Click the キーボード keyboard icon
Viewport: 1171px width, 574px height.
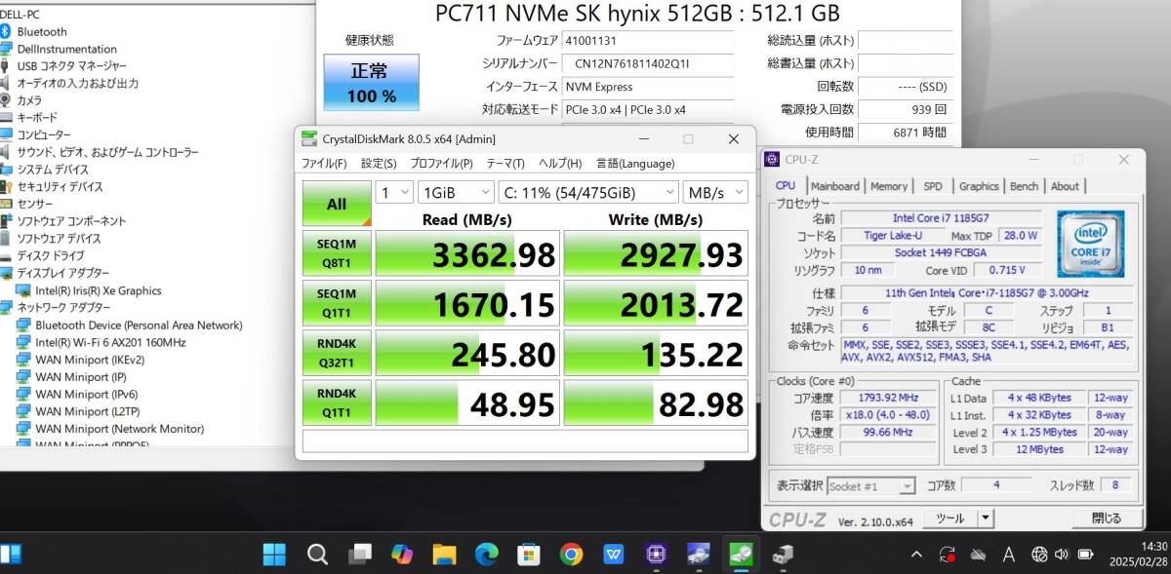pos(6,117)
